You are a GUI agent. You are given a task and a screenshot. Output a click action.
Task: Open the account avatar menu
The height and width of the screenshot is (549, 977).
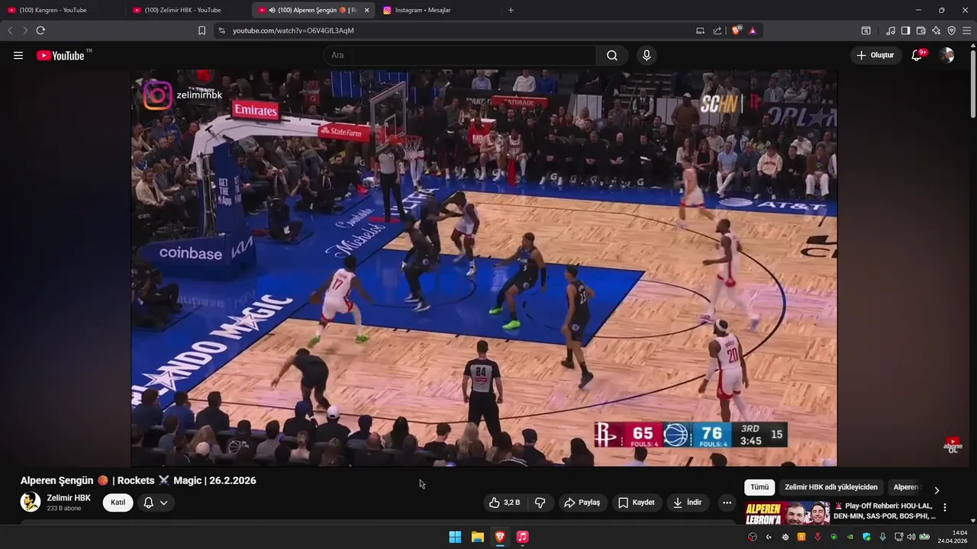946,56
